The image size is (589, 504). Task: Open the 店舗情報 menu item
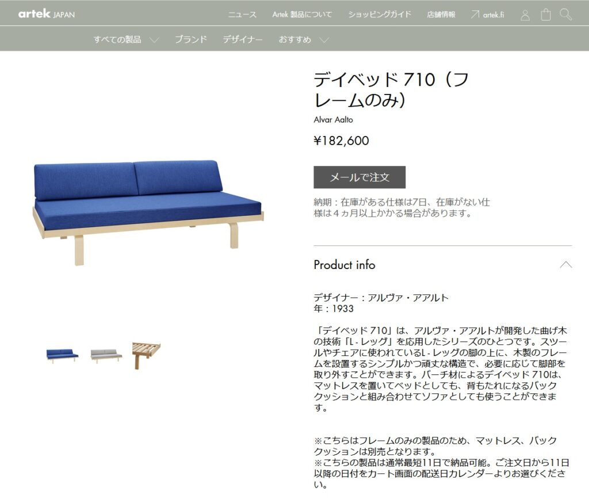pos(441,14)
